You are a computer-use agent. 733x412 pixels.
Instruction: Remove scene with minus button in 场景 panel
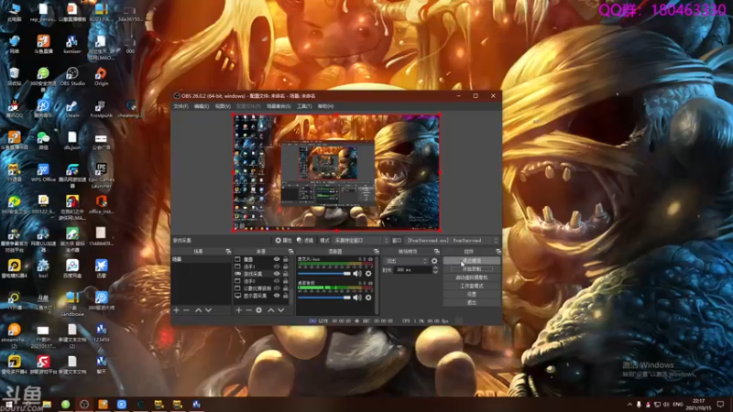187,310
